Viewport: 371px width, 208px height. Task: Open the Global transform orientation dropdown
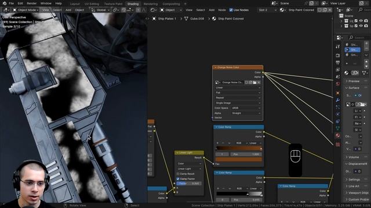(100, 10)
